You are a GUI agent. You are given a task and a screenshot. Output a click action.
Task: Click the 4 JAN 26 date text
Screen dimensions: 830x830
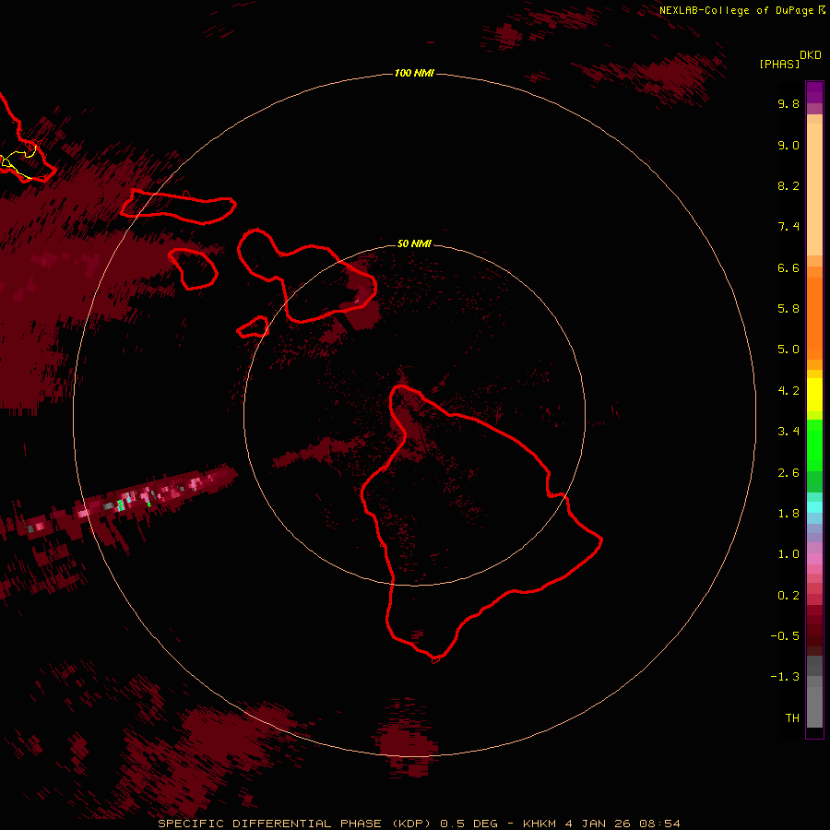(x=598, y=824)
